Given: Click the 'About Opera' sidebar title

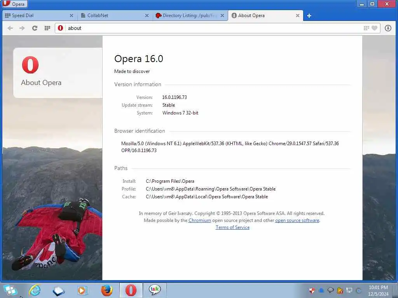Looking at the screenshot, I should point(41,83).
